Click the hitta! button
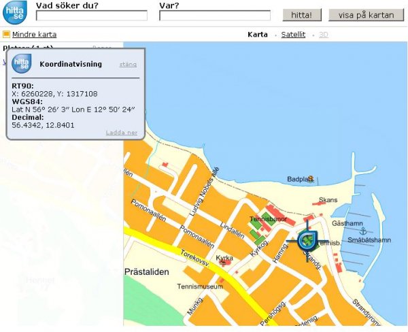Viewport: 408px width, 332px height. pos(302,15)
